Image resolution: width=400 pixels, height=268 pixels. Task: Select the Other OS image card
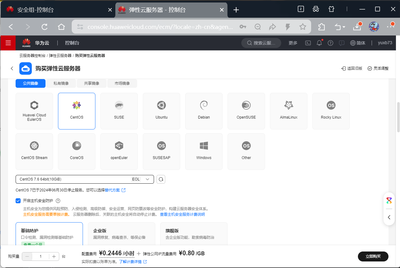coord(246,152)
